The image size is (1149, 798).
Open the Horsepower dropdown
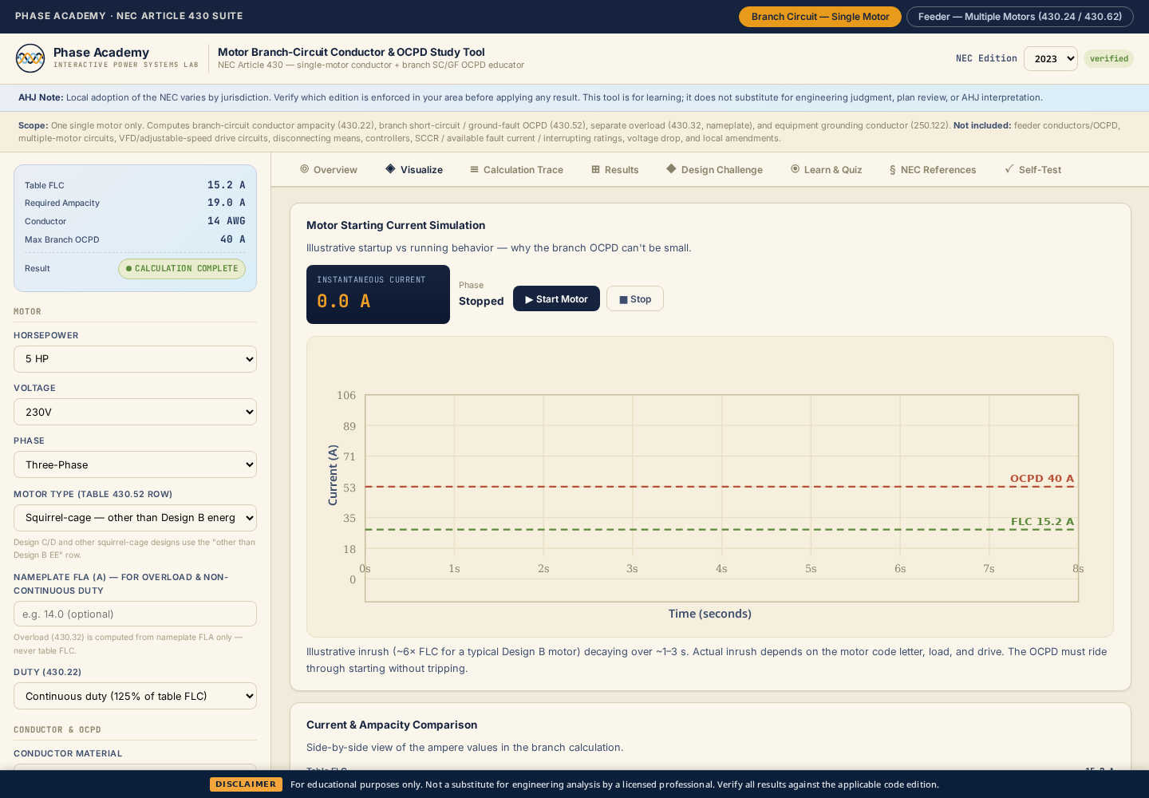pyautogui.click(x=135, y=359)
